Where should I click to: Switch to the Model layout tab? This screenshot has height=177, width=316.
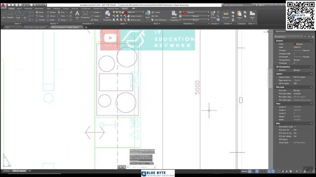click(6, 171)
